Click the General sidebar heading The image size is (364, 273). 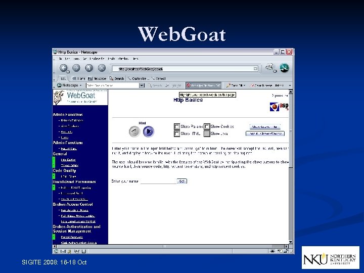(x=60, y=154)
